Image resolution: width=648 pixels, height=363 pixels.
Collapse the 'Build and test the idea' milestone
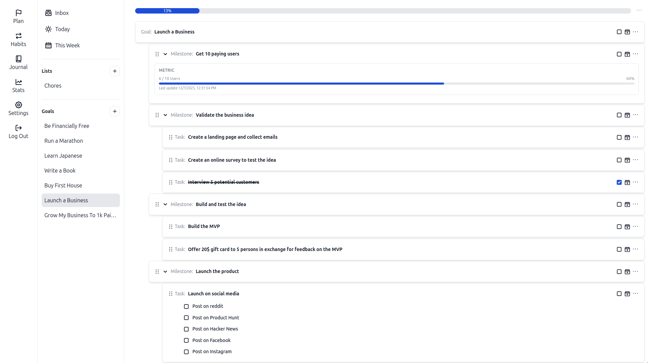[x=165, y=204]
